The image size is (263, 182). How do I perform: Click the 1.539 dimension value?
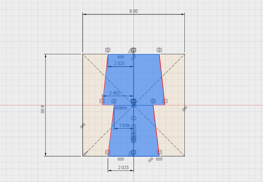pyautogui.click(x=124, y=126)
